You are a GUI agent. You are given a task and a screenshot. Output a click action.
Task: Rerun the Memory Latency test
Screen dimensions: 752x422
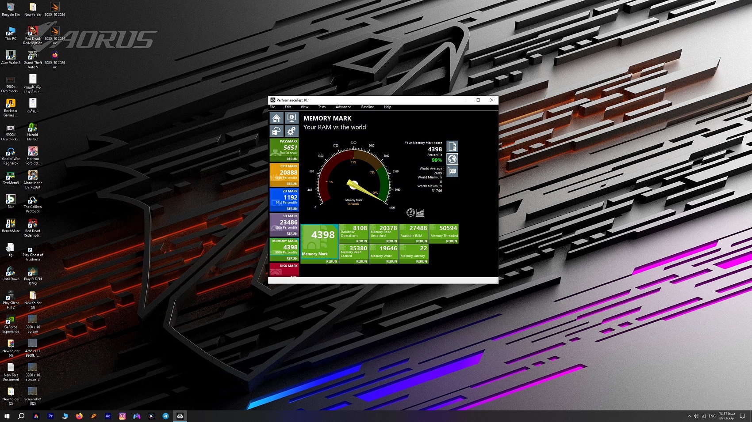[x=422, y=261]
